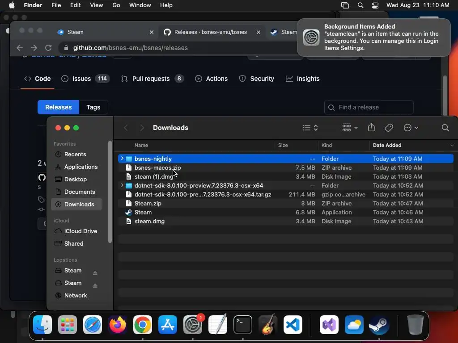Click the Find a release search field

[x=369, y=107]
